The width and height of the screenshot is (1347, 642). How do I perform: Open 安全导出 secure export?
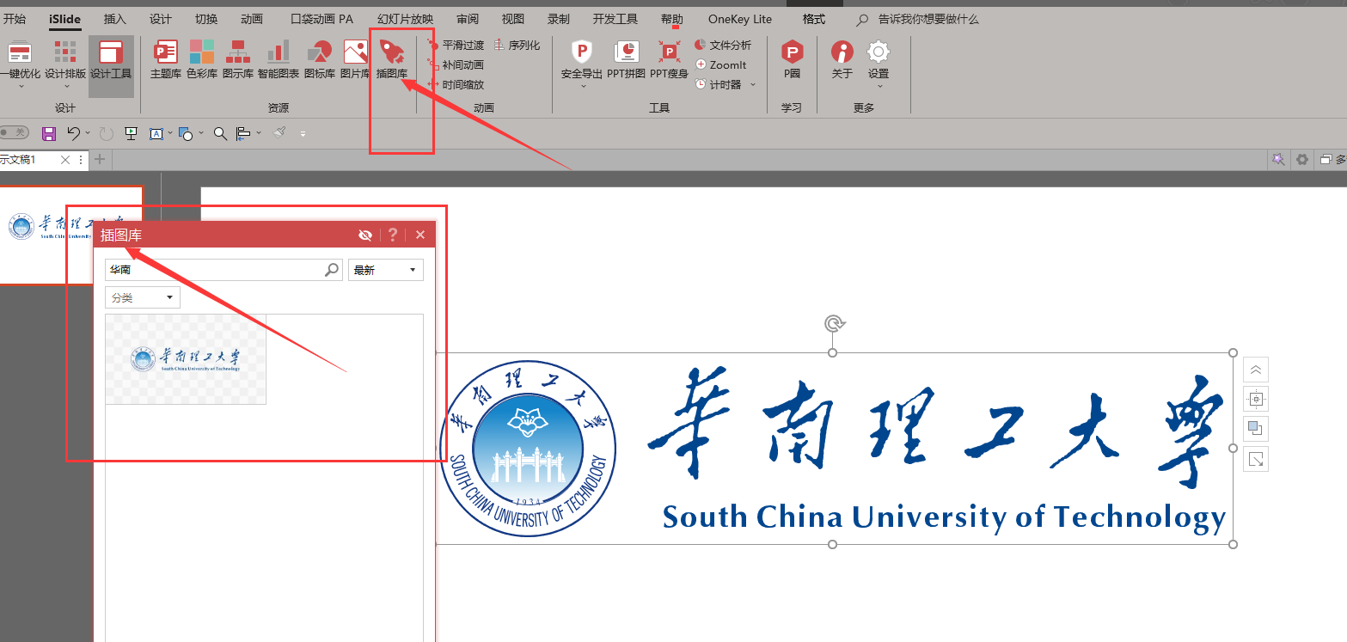582,63
